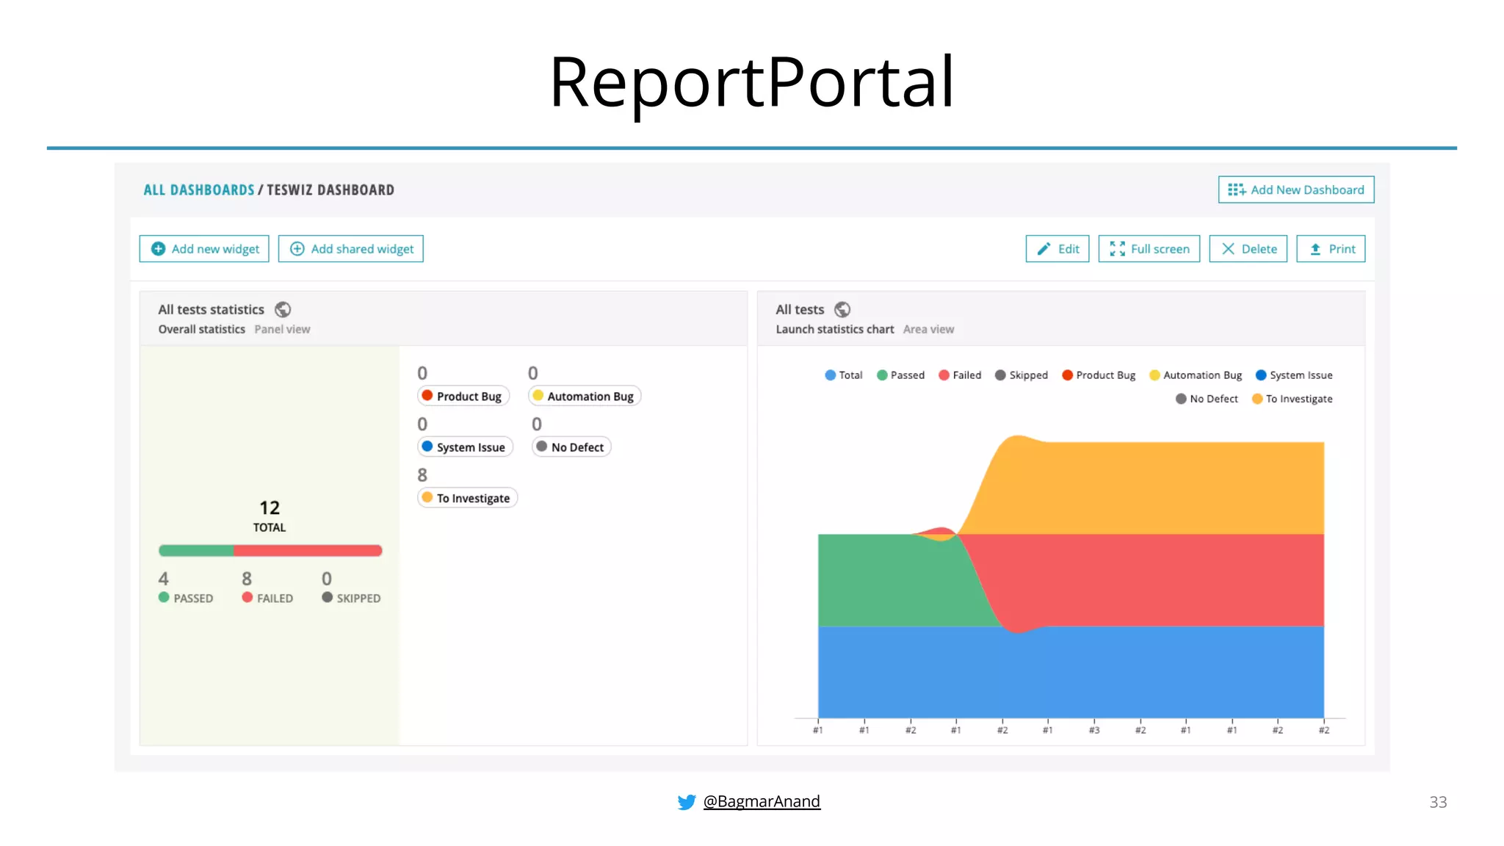Click the 4 PASSED count
Image resolution: width=1504 pixels, height=846 pixels.
click(186, 588)
